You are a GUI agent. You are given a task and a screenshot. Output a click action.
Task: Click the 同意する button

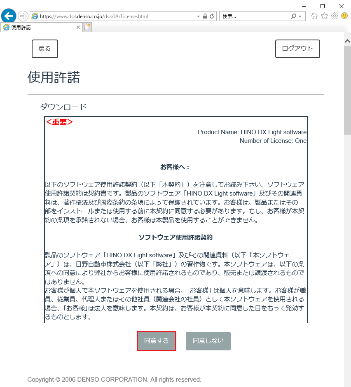157,341
